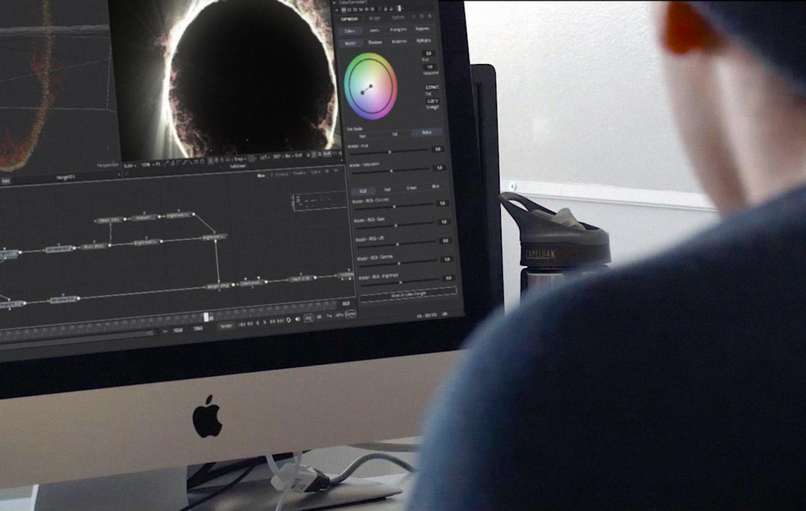Screen dimensions: 806x511
Task: Step forward one frame in transport
Action: tap(272, 321)
